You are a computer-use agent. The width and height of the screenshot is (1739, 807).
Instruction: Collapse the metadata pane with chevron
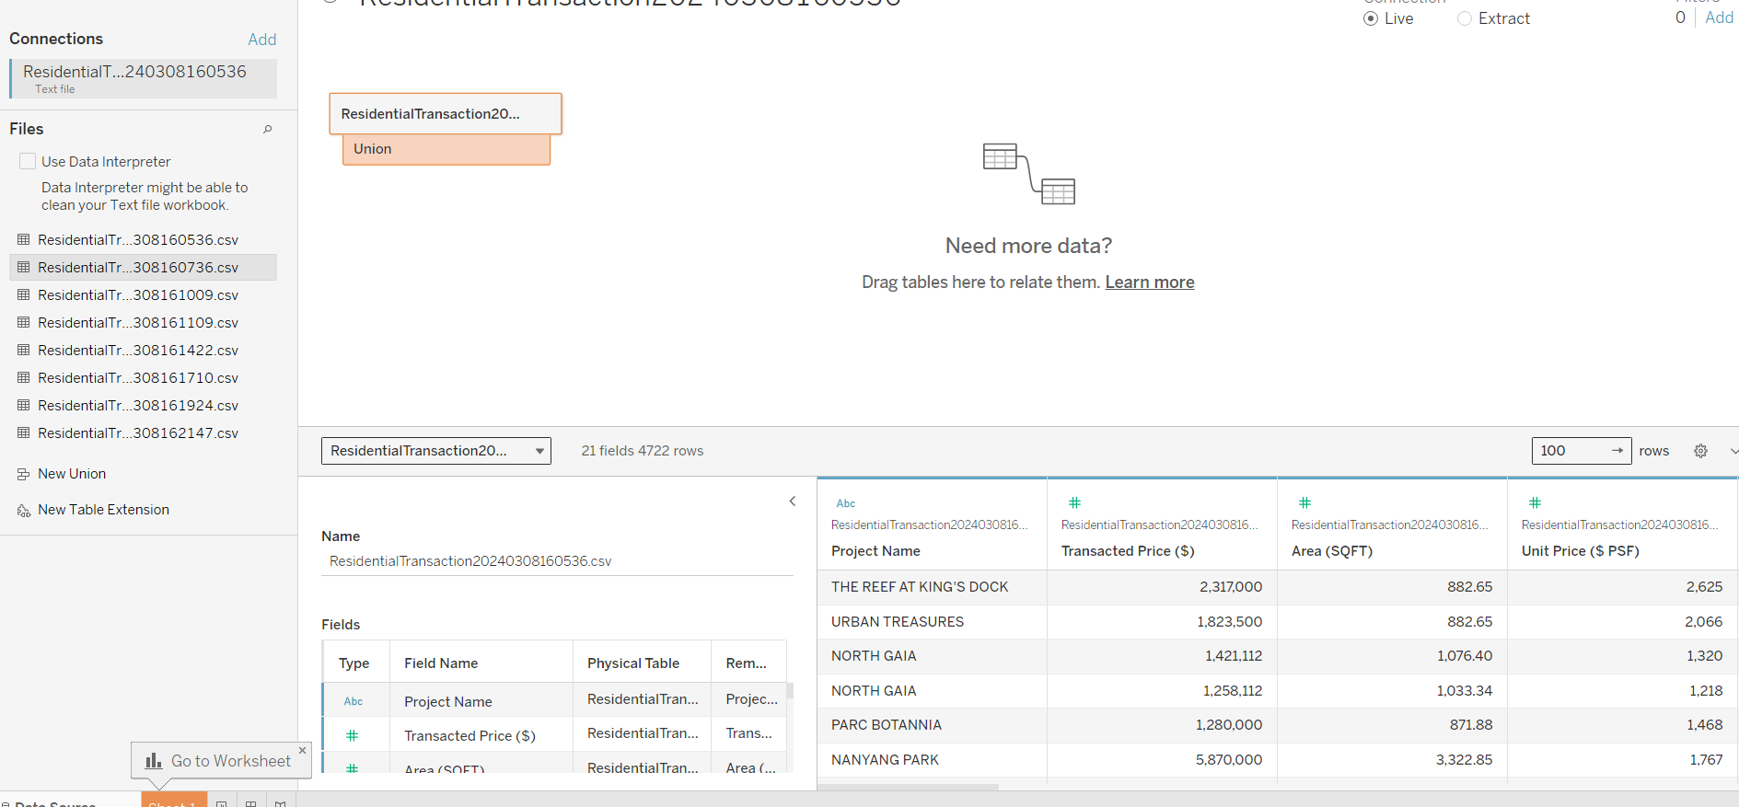[x=793, y=501]
